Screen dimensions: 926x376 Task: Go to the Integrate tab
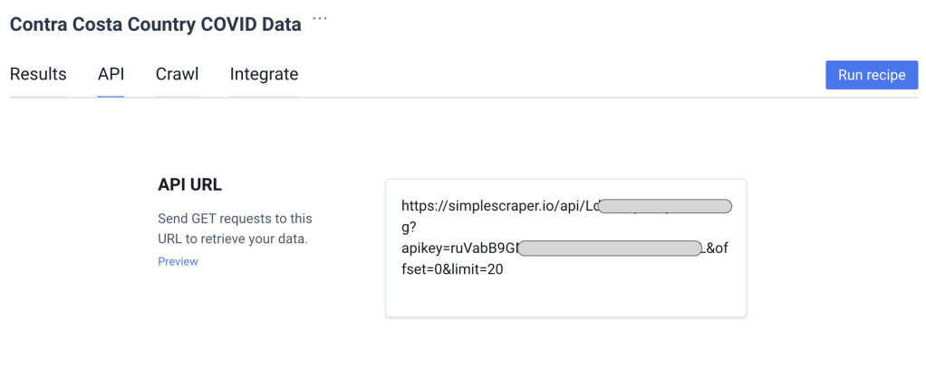pyautogui.click(x=264, y=74)
